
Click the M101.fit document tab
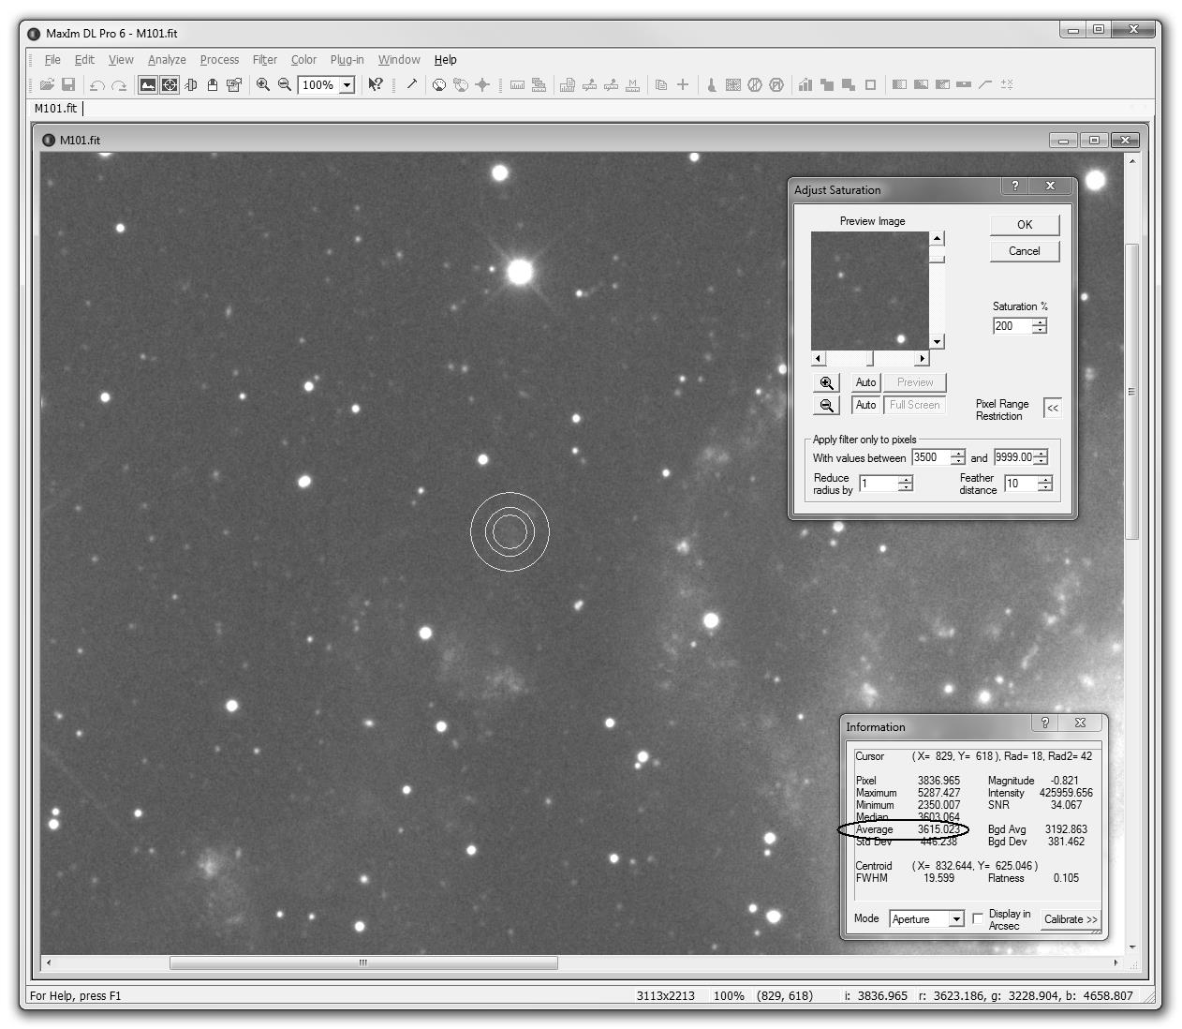point(56,108)
